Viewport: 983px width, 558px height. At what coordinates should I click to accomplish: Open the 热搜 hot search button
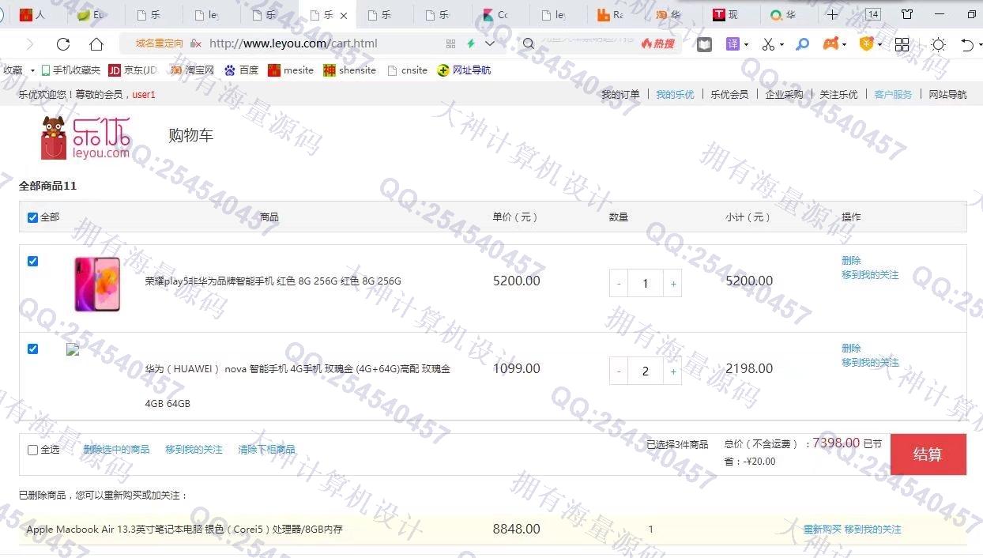pyautogui.click(x=658, y=44)
